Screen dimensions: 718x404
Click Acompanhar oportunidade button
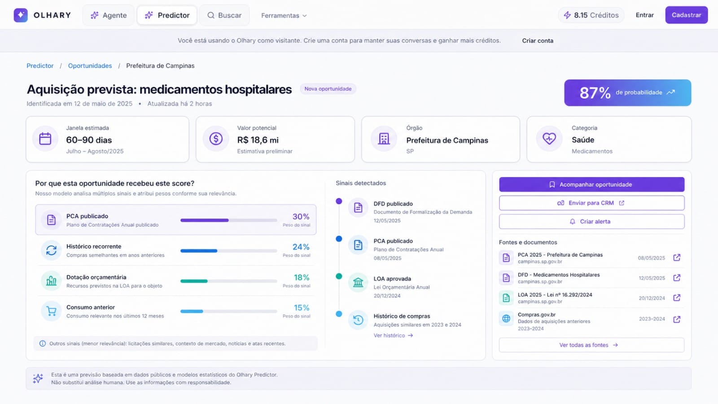[x=591, y=184]
